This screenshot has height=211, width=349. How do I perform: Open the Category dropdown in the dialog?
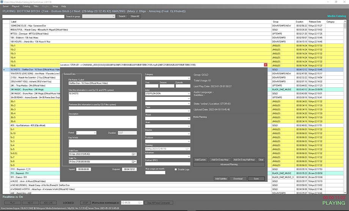(189, 78)
